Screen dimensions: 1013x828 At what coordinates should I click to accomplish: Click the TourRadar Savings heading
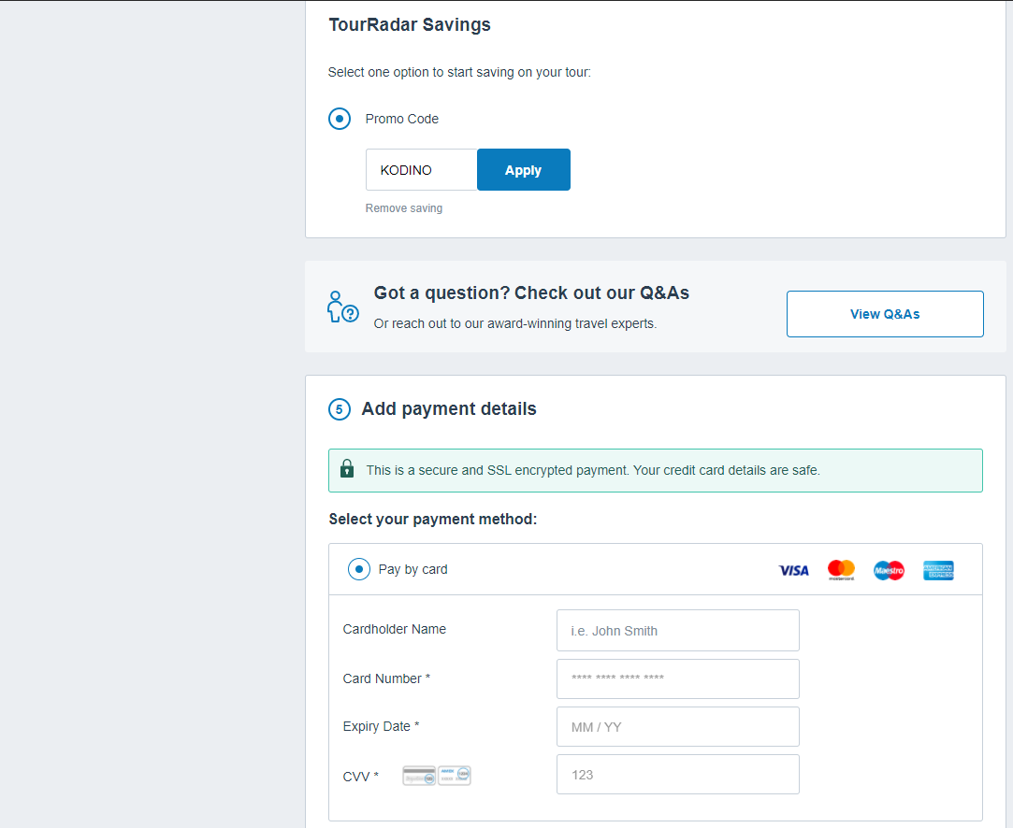pyautogui.click(x=410, y=24)
